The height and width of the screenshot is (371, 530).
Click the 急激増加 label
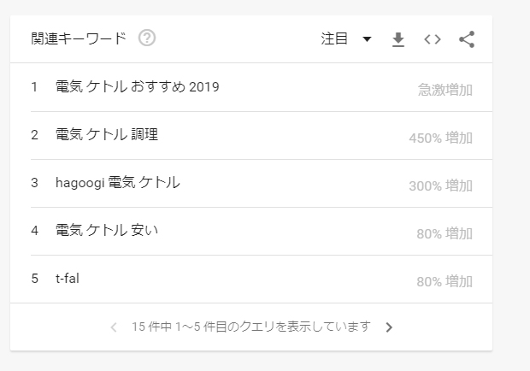[x=445, y=90]
